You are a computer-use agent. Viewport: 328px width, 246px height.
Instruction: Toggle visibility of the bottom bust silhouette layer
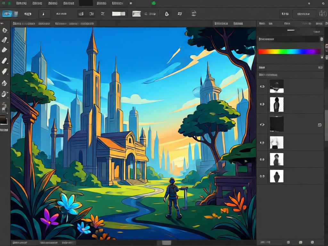pyautogui.click(x=262, y=176)
